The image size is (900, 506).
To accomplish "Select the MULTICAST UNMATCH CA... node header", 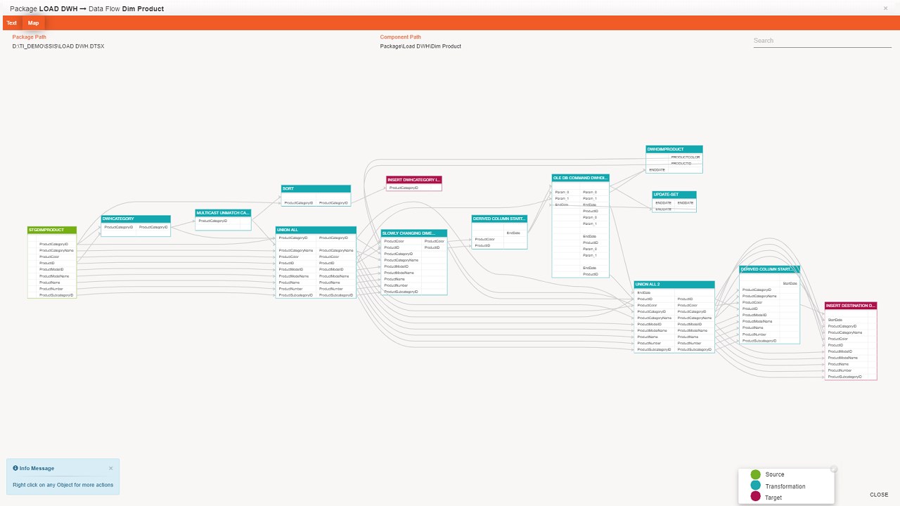I will tap(223, 212).
